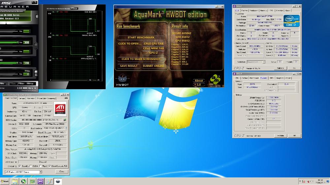Open About tab in top CPU-Z window
This screenshot has width=330, height=185.
[288, 10]
